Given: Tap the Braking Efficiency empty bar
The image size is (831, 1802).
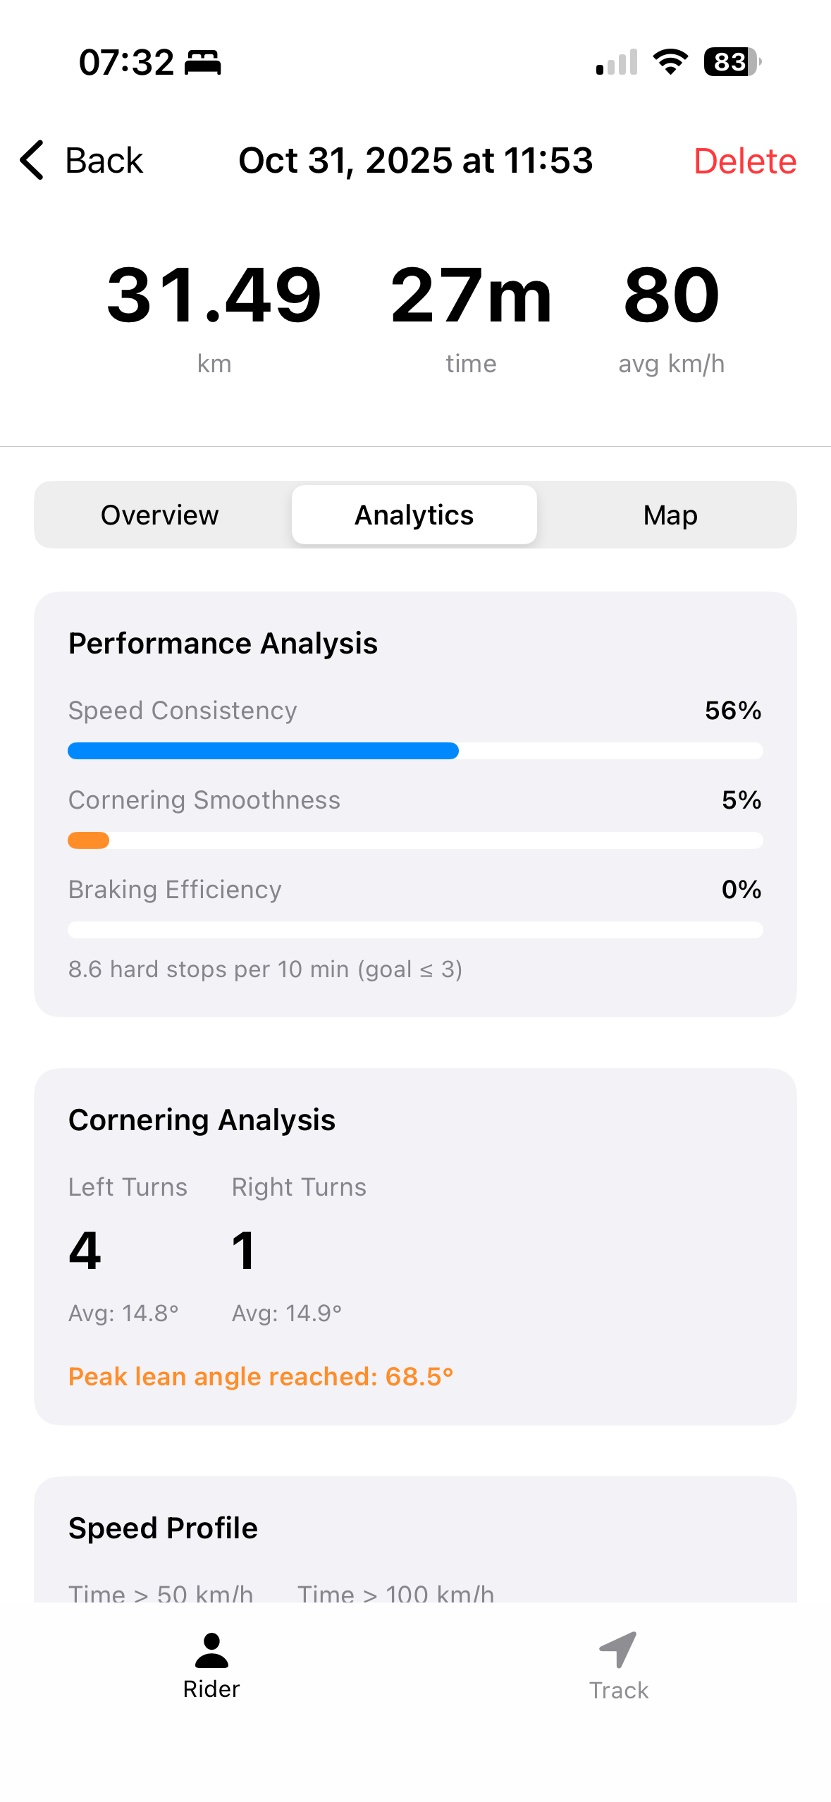Looking at the screenshot, I should (415, 930).
